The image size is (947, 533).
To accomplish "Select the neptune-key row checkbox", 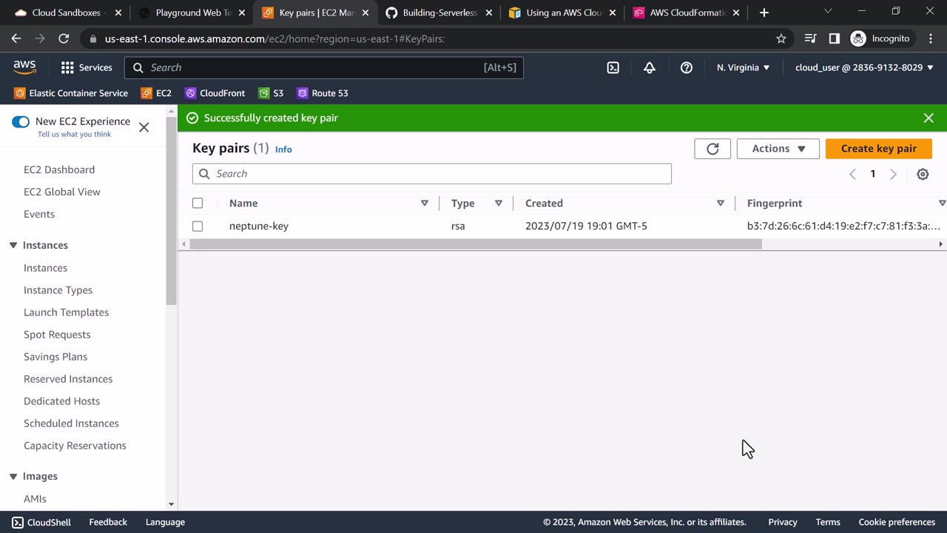I will (198, 226).
